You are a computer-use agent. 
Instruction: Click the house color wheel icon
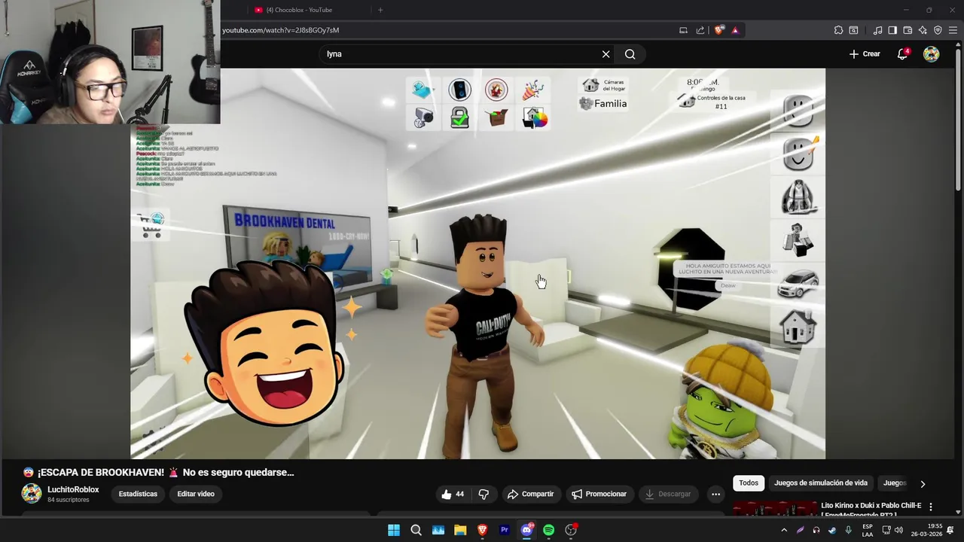tap(534, 117)
